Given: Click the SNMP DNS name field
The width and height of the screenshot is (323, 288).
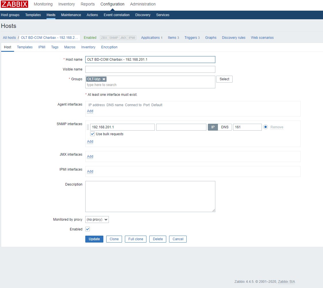Looking at the screenshot, I should [x=181, y=127].
